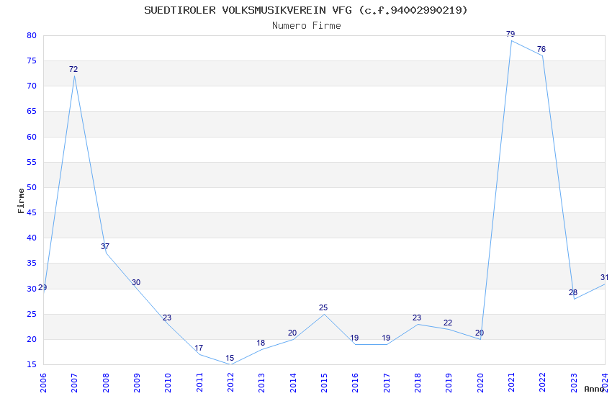Click the horizontal axis title Anno

(594, 389)
